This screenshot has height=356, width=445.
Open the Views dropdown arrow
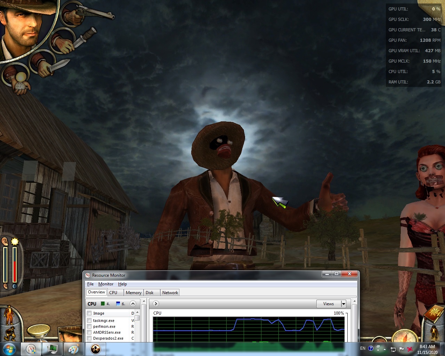(x=343, y=304)
